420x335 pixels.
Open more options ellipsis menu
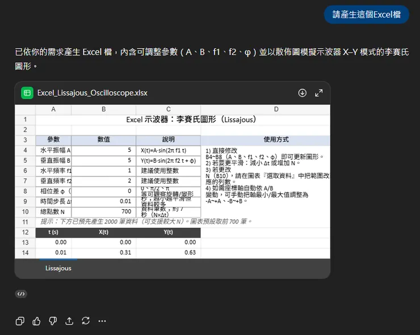click(x=102, y=321)
